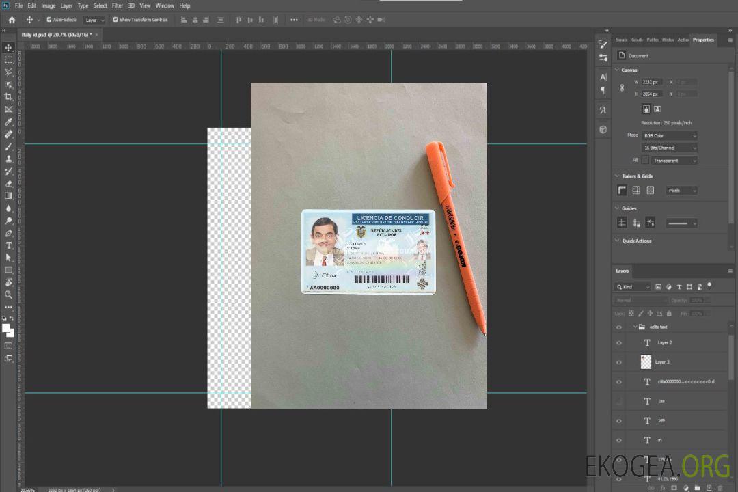The width and height of the screenshot is (738, 492).
Task: Hide the 'm' text layer
Action: click(x=619, y=441)
